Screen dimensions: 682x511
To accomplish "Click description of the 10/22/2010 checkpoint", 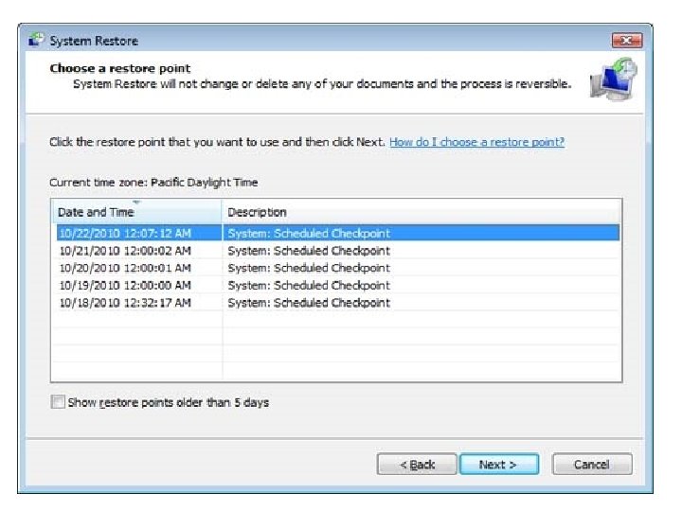I will [x=309, y=234].
